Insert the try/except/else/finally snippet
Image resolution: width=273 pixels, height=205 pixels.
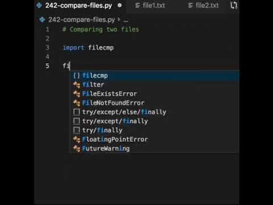pyautogui.click(x=154, y=112)
